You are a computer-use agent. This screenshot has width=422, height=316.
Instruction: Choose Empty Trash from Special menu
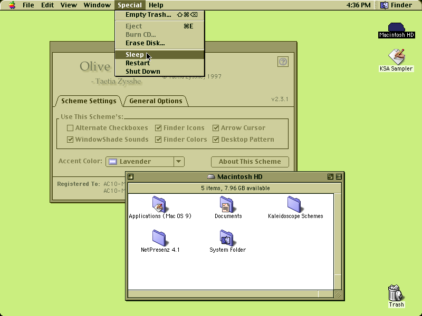(160, 15)
